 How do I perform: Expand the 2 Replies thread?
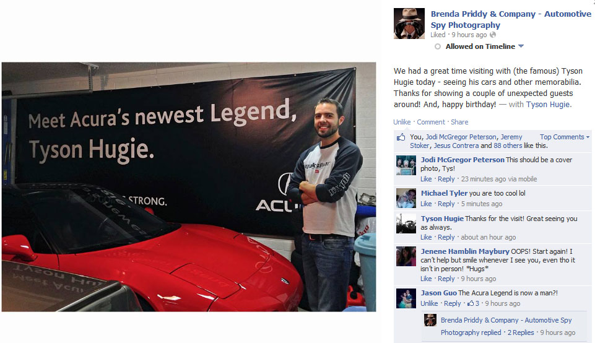point(521,332)
